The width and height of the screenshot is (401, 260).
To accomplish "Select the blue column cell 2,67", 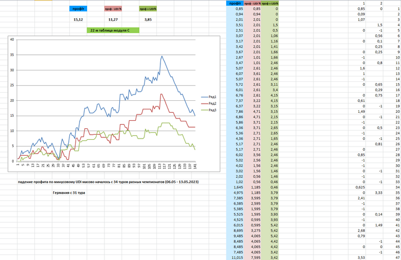I will [x=235, y=57].
